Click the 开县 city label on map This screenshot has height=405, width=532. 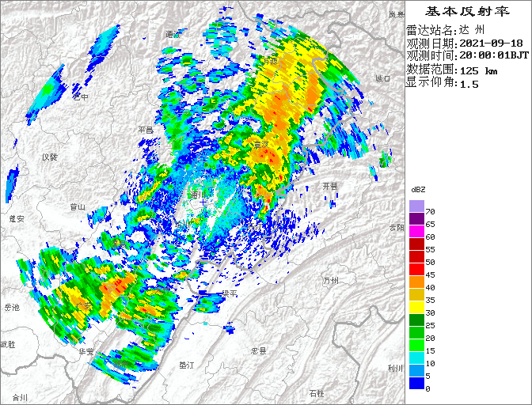click(329, 186)
